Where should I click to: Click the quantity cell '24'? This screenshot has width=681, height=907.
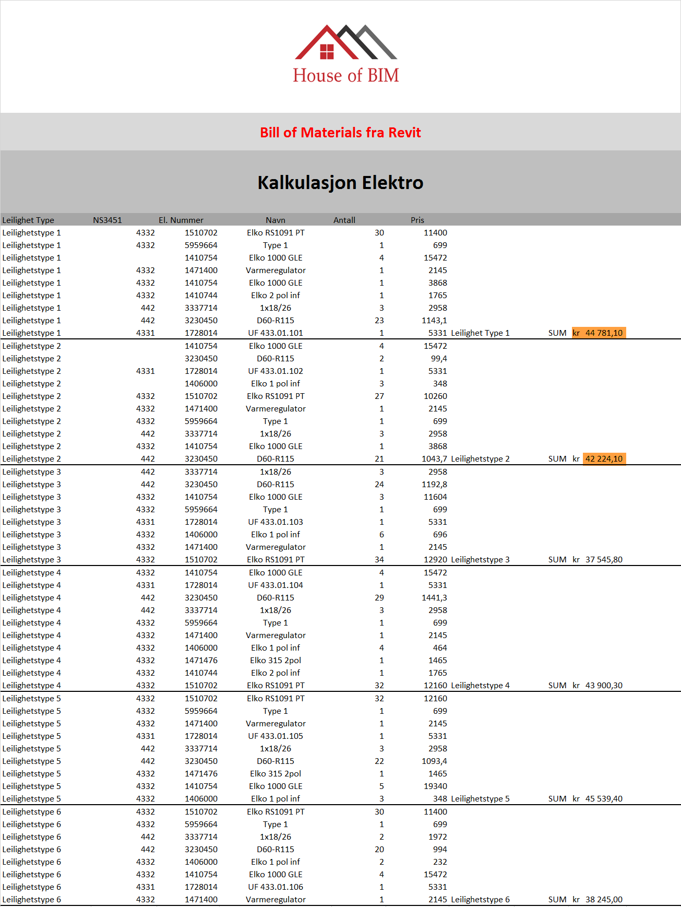pos(379,484)
